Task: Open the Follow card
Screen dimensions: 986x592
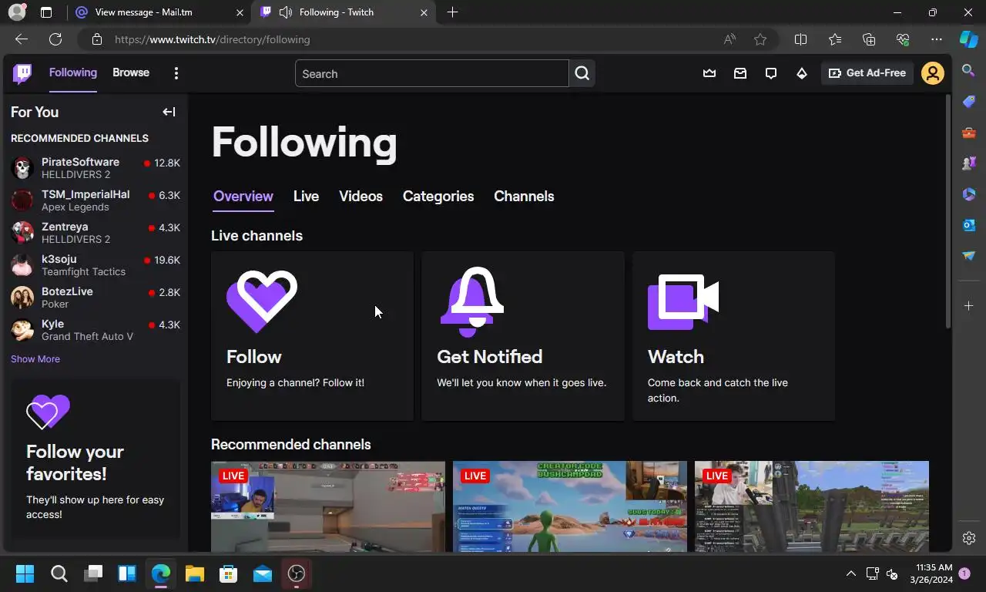Action: (312, 336)
